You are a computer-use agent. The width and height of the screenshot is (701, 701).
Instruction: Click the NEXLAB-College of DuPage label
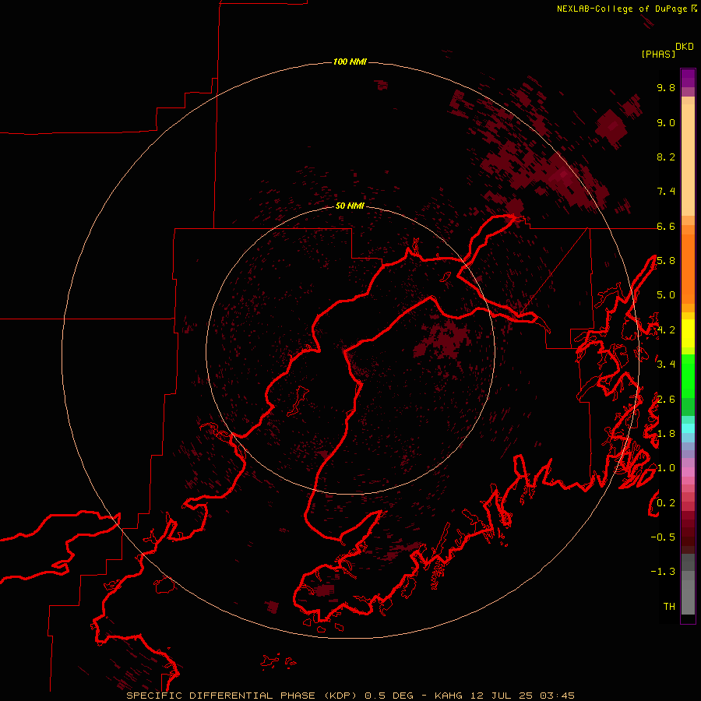[624, 9]
